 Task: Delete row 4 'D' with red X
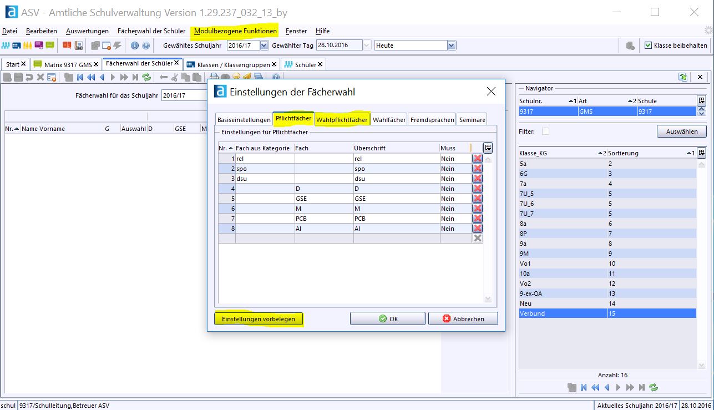(x=477, y=189)
